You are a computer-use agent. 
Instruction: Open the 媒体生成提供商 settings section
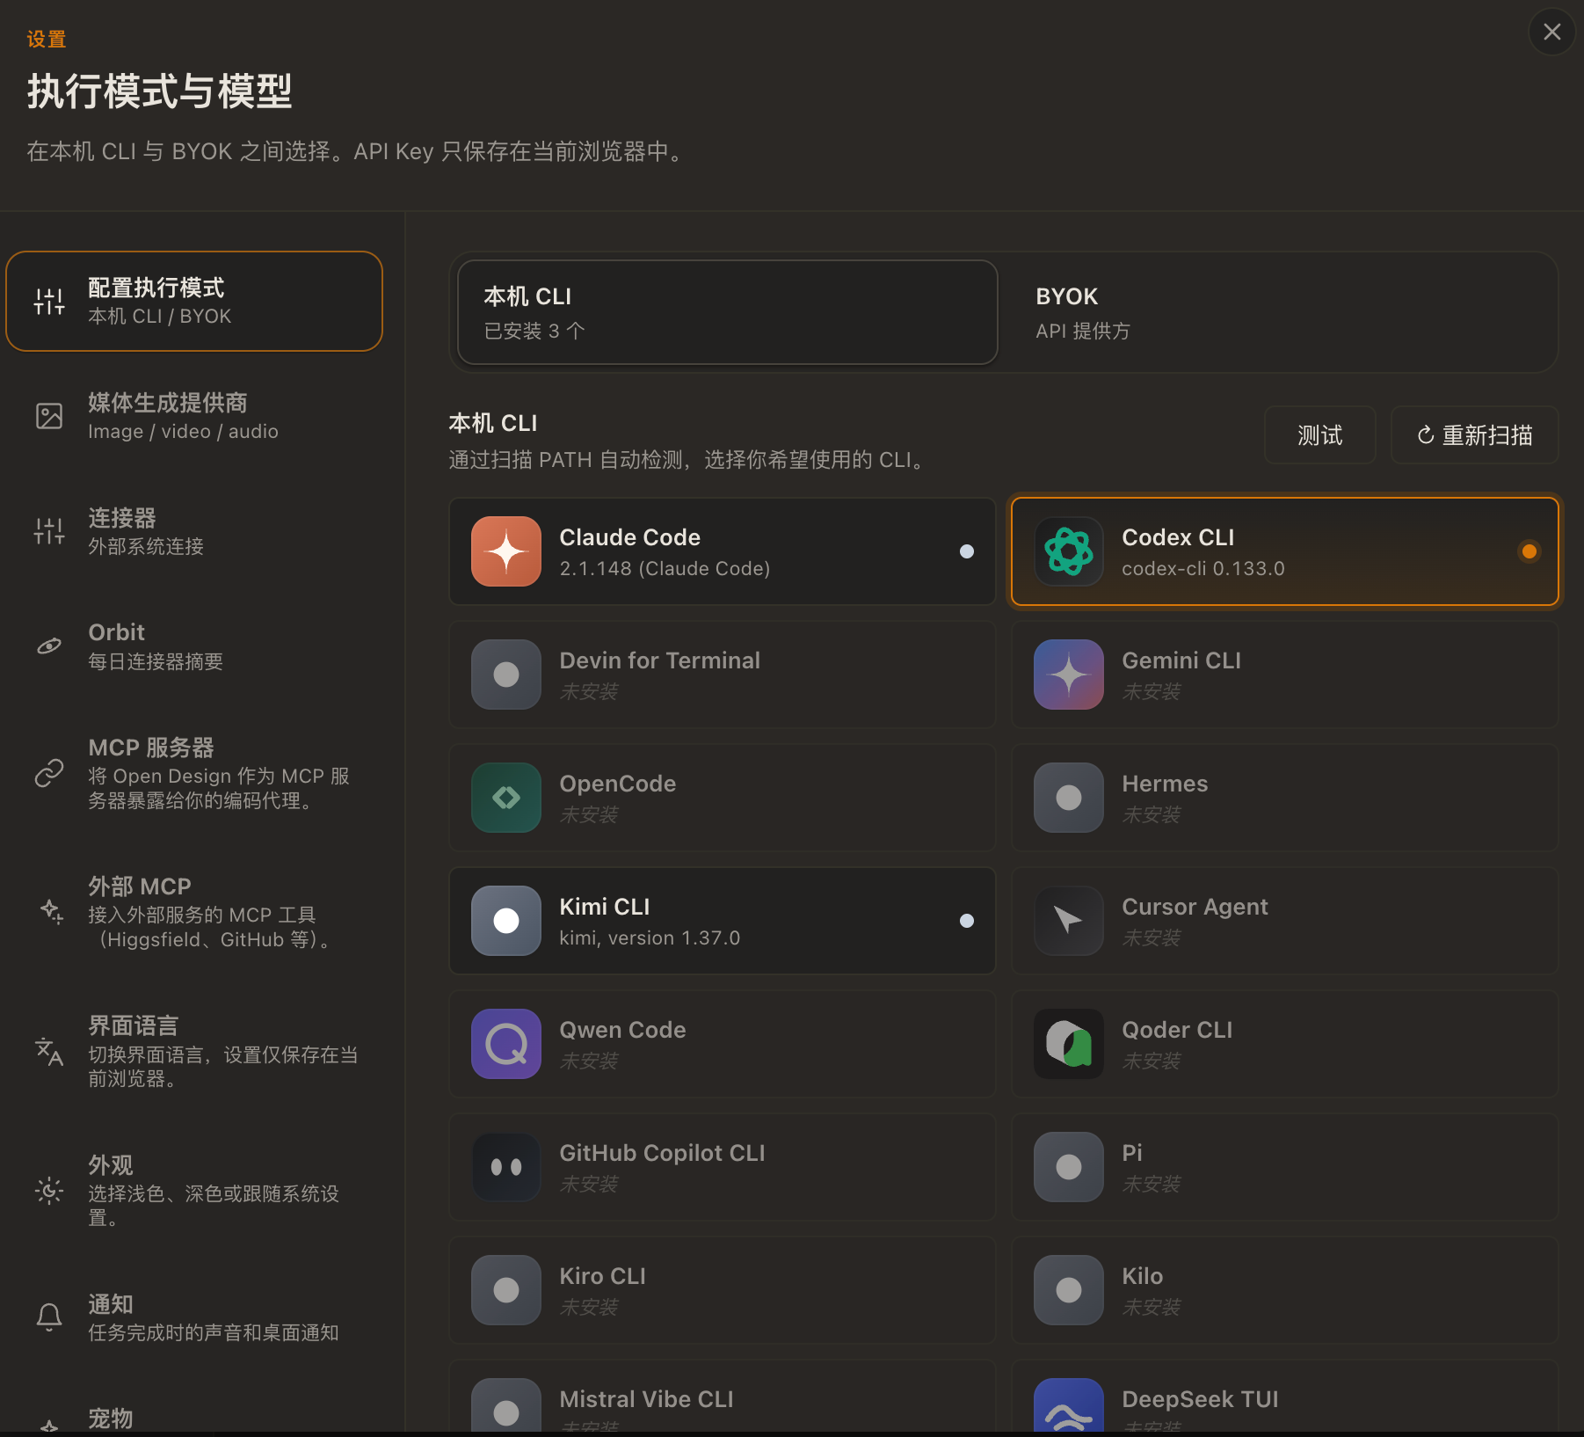coord(194,416)
